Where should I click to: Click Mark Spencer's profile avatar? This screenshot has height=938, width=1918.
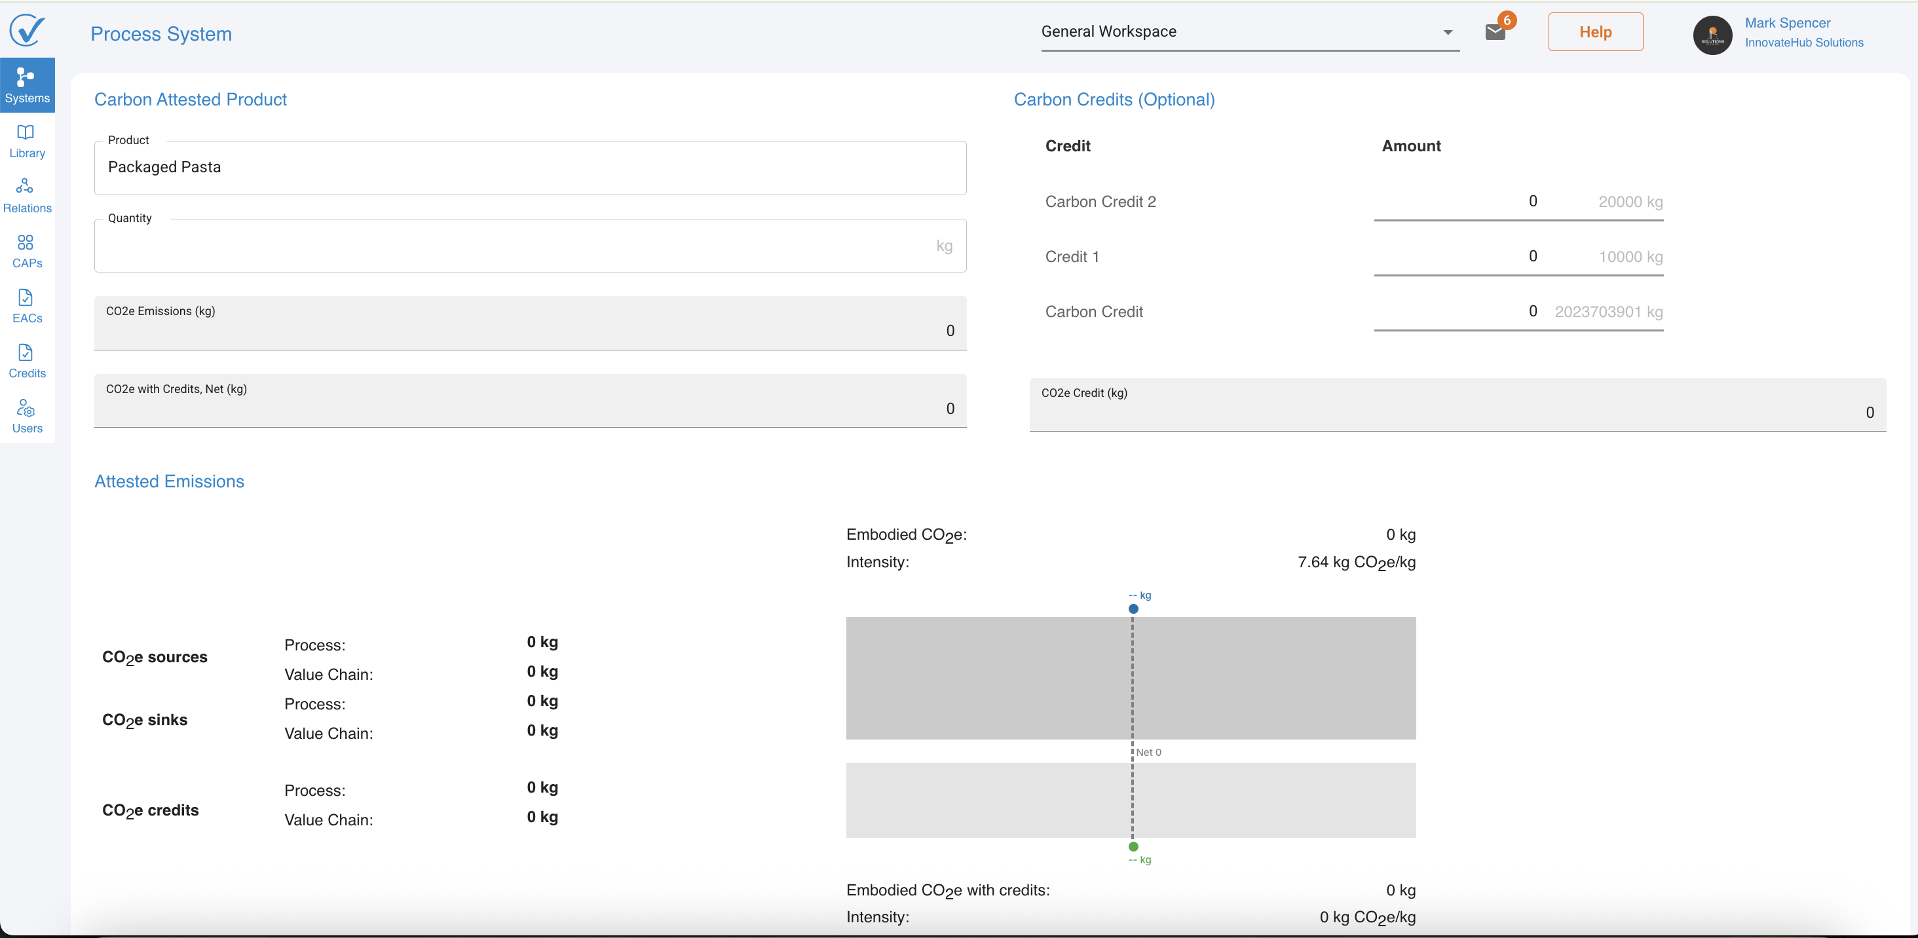[1712, 35]
